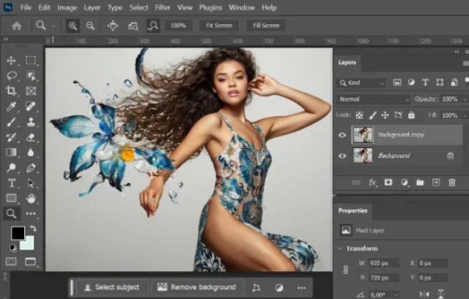Open the Plugins menu

pos(210,8)
